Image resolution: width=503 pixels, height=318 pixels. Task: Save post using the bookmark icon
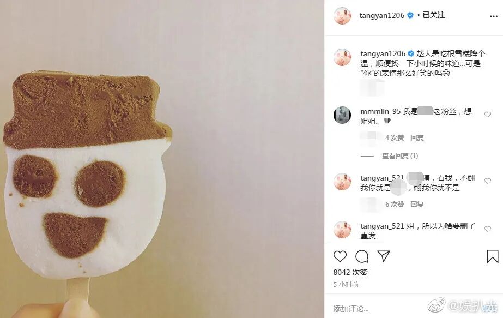(x=493, y=256)
